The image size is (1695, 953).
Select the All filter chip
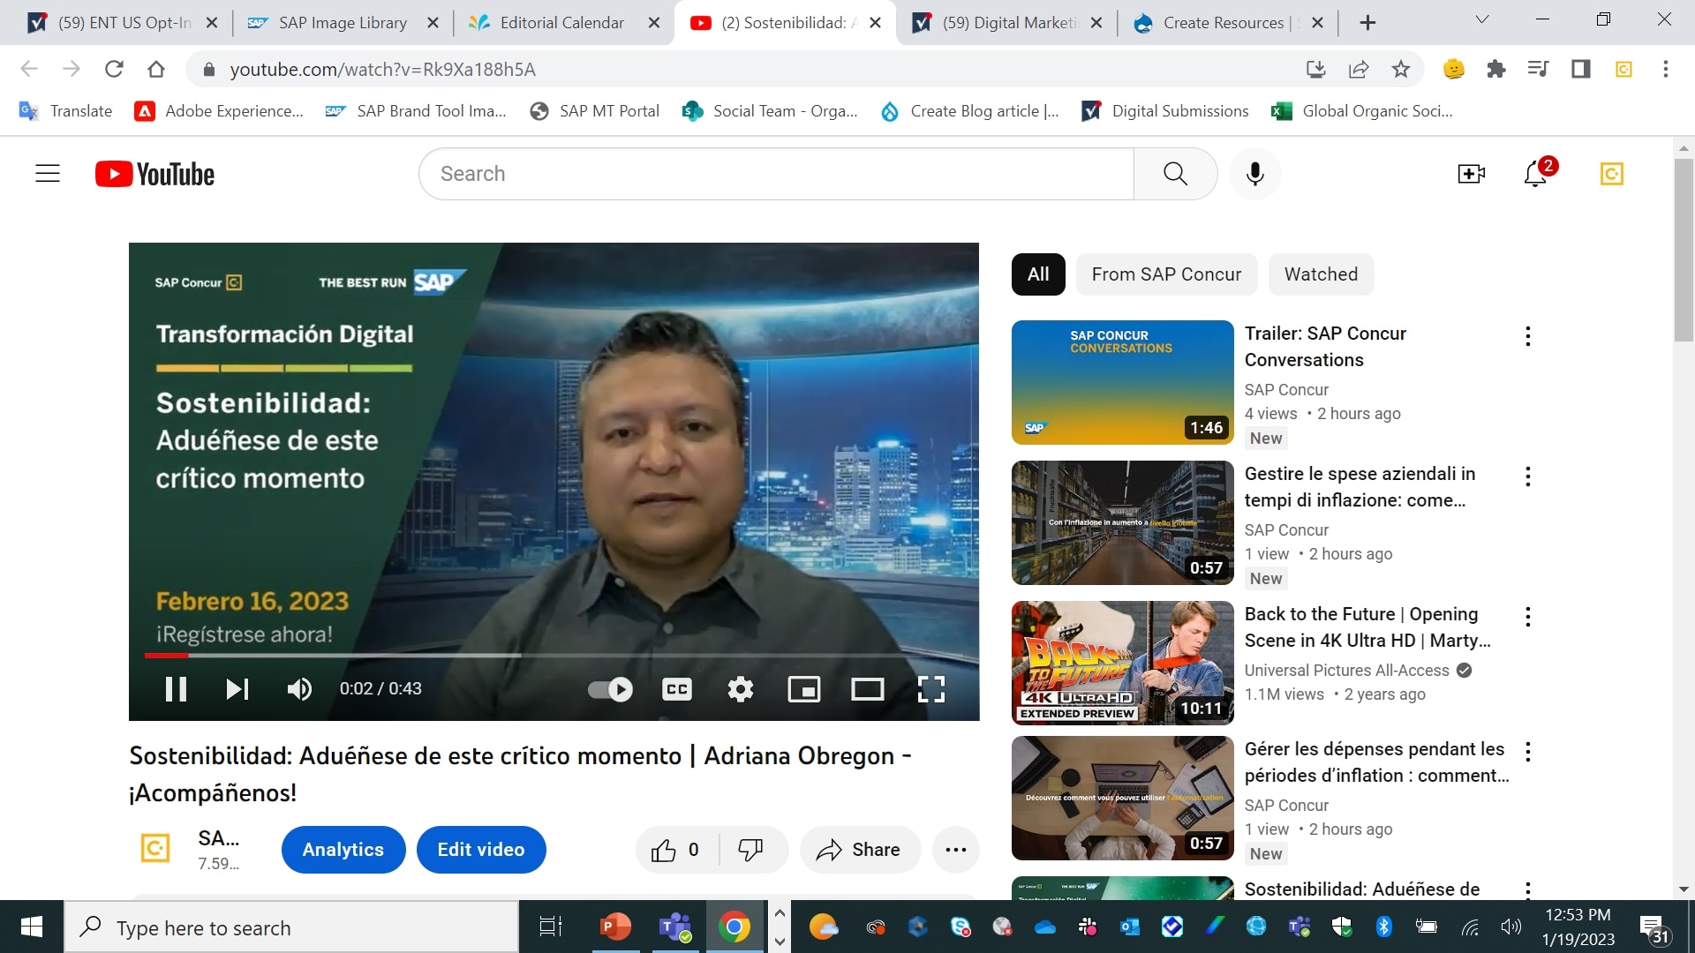(1038, 274)
